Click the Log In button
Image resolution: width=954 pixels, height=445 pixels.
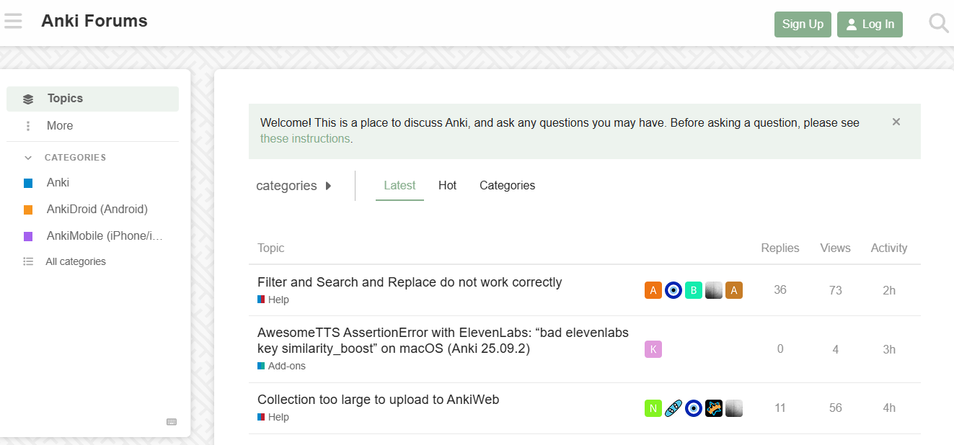870,24
